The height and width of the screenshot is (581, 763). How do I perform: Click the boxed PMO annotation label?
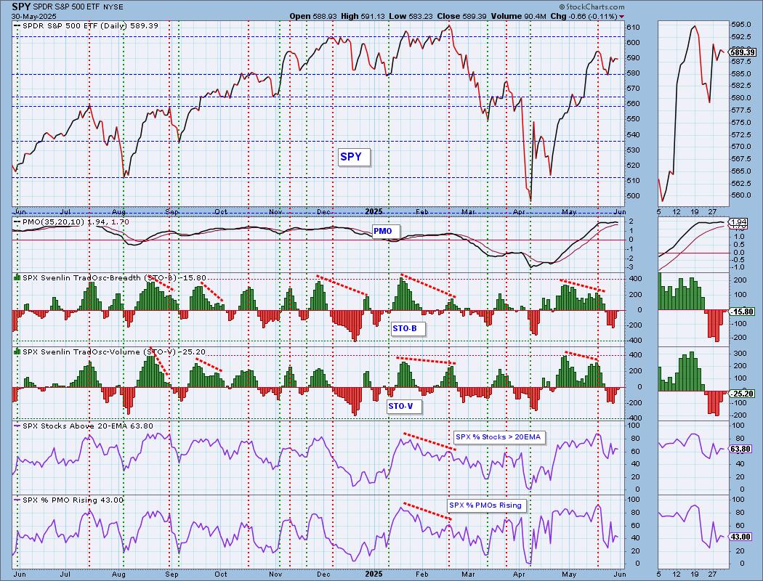point(385,232)
